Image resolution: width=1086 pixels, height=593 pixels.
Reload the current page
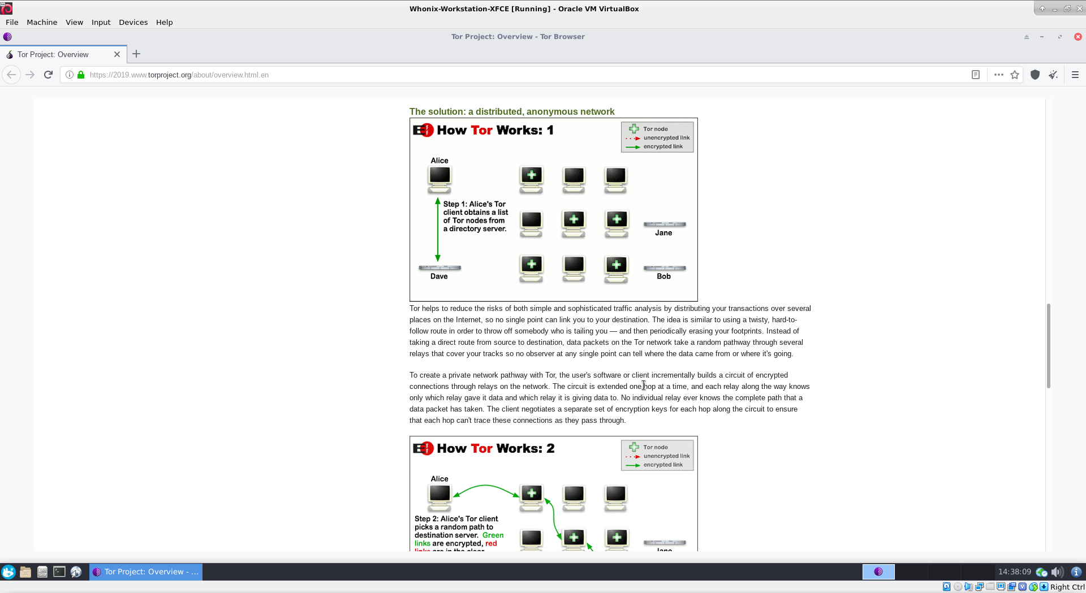49,75
